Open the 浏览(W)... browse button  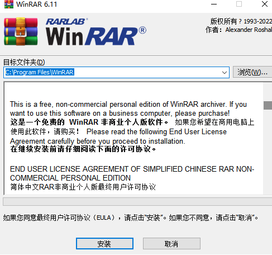(252, 72)
